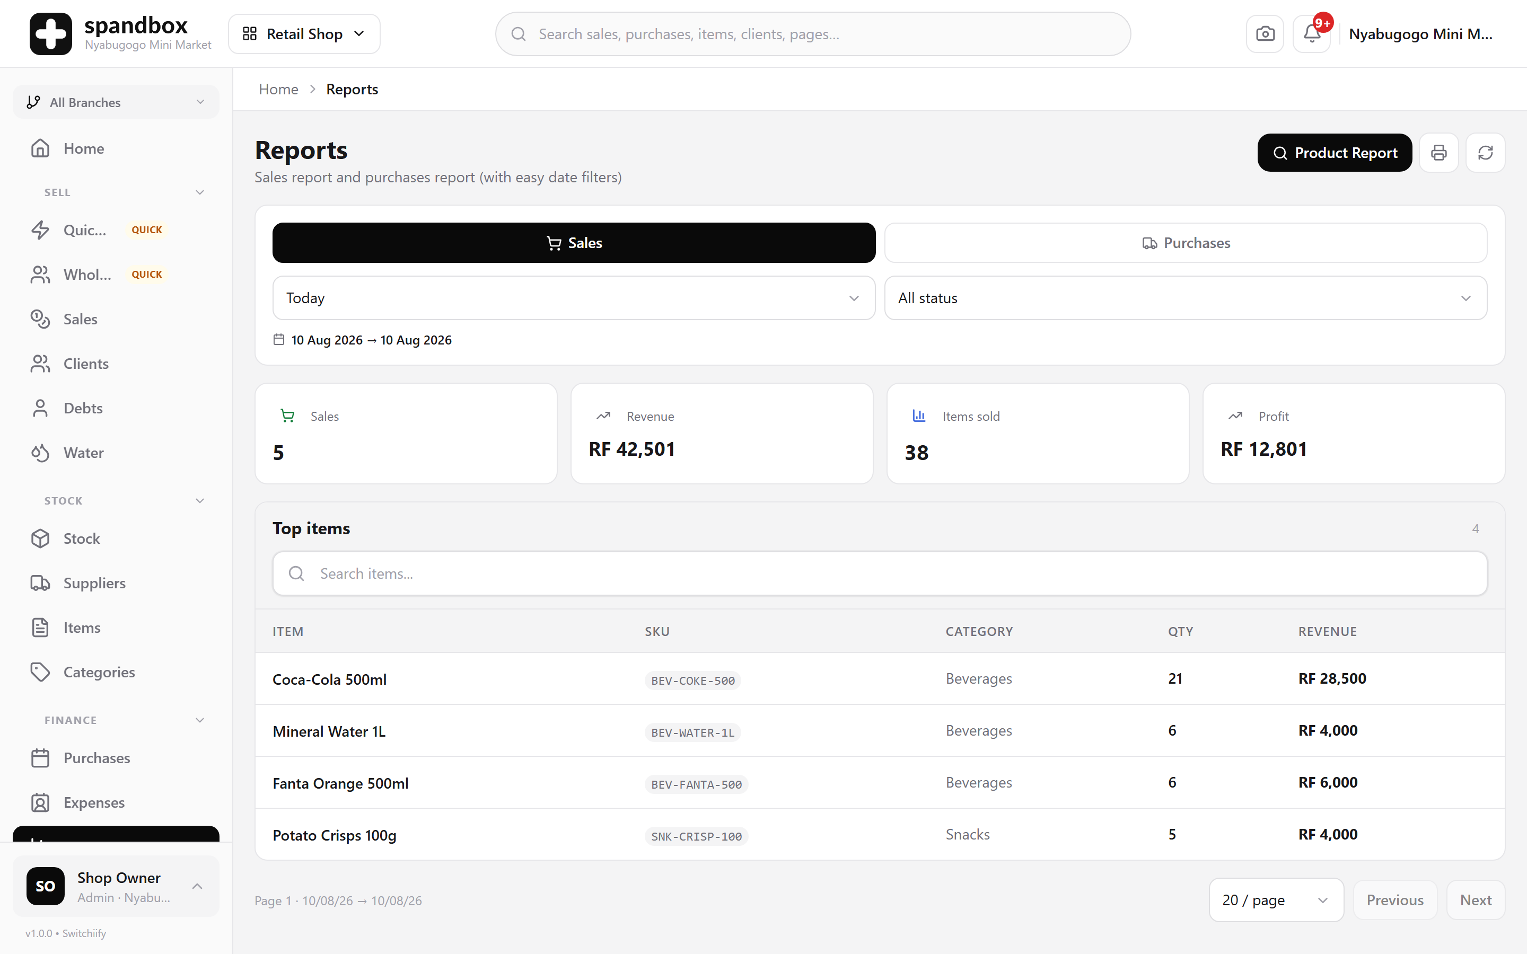Focus the Search items field

[x=880, y=573]
